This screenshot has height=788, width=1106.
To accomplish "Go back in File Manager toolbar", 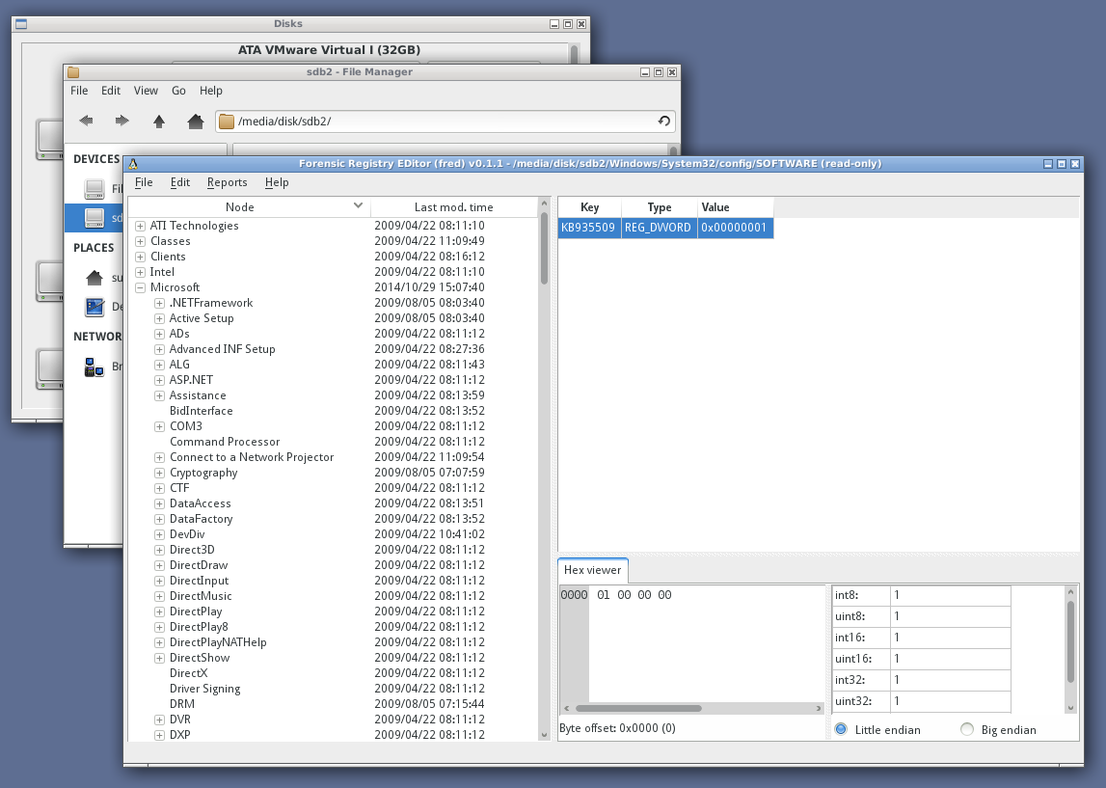I will pos(86,121).
